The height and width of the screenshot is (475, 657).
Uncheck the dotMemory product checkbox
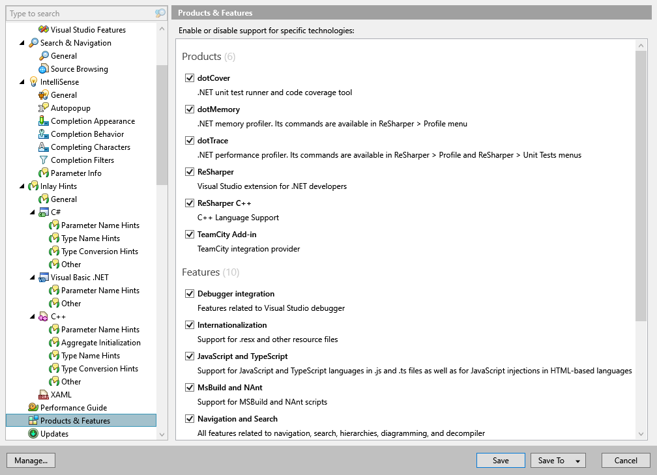190,109
